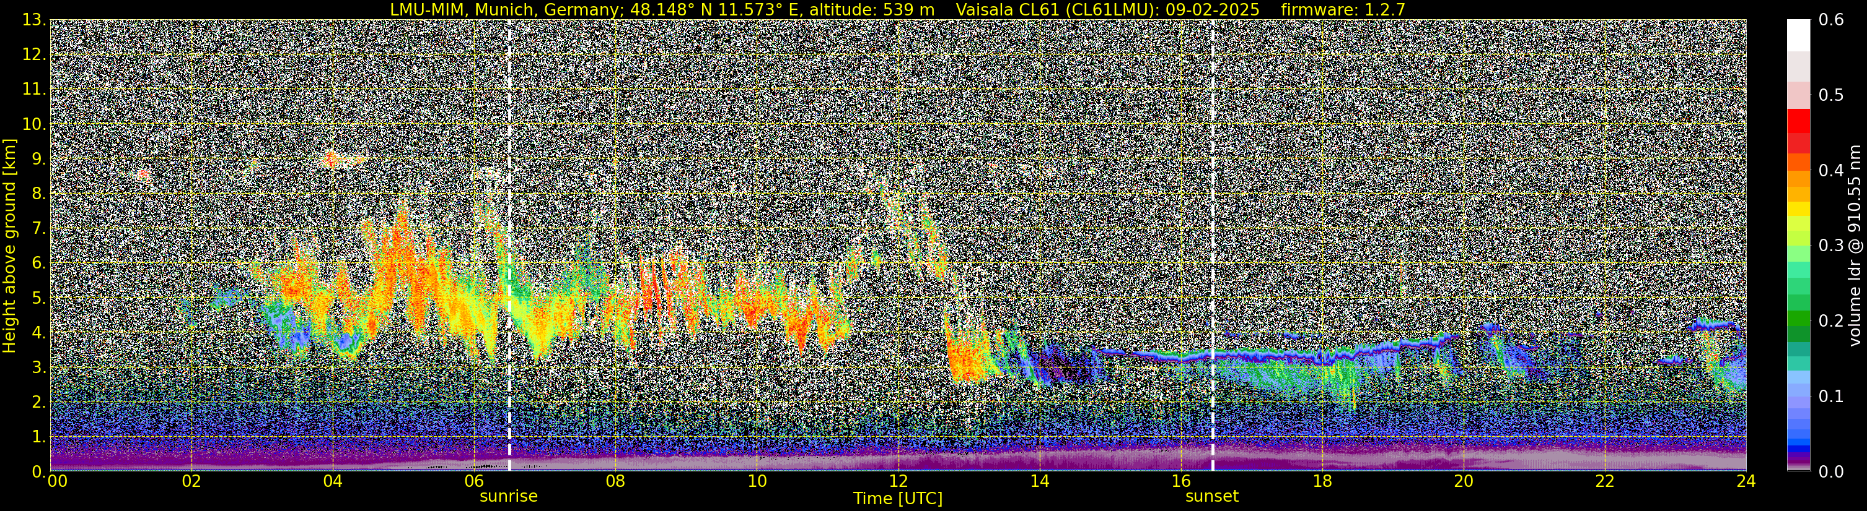Image resolution: width=1867 pixels, height=511 pixels.
Task: Click the y-axis tick label '13.'
Action: coord(34,20)
